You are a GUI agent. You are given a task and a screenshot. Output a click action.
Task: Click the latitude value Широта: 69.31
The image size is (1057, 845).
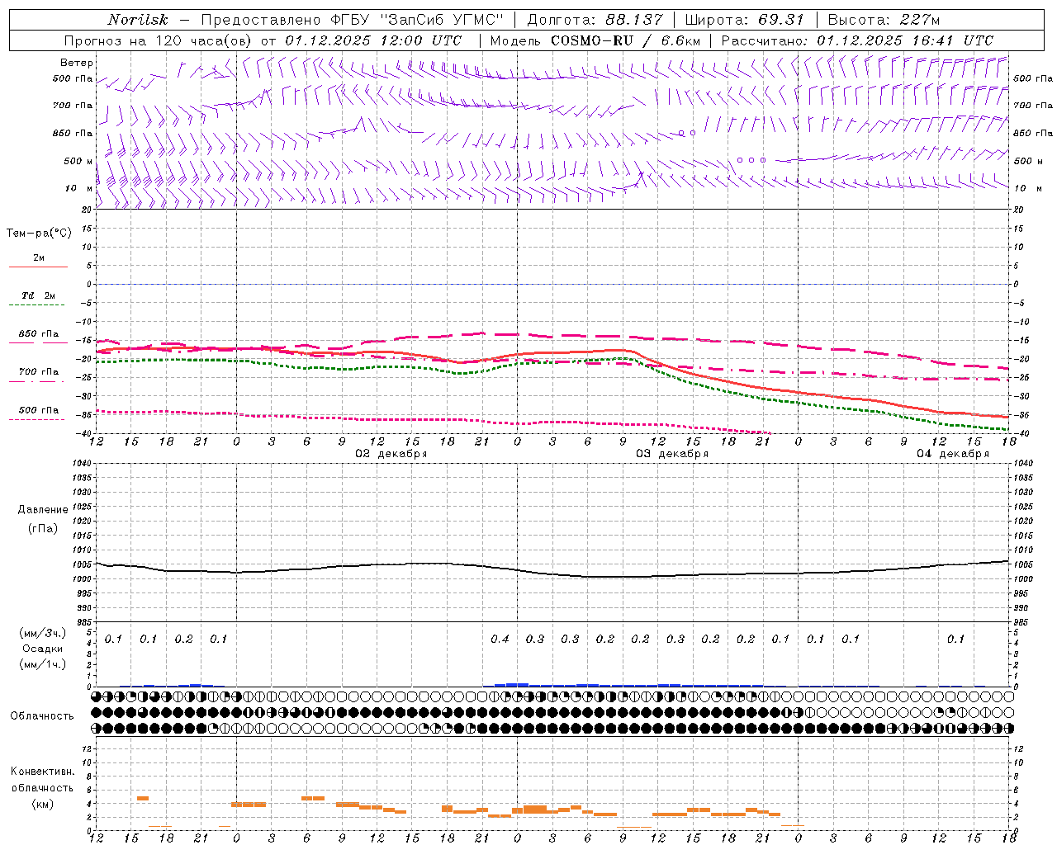(745, 20)
